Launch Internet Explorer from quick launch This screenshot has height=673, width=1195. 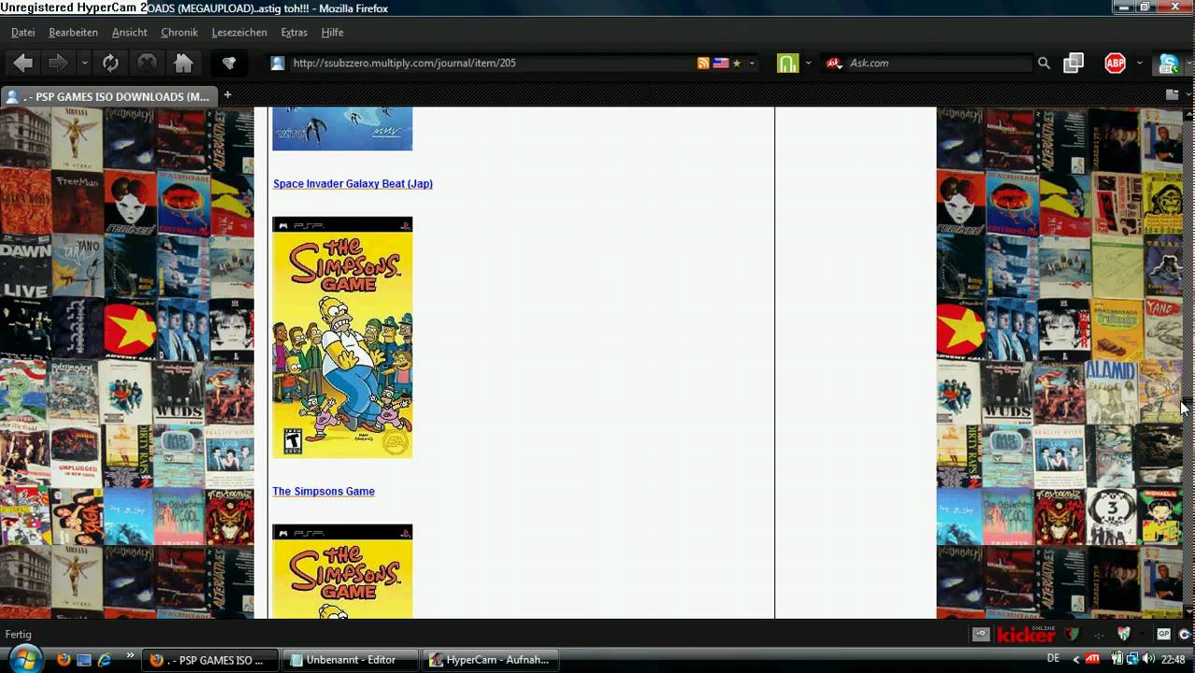pyautogui.click(x=105, y=659)
